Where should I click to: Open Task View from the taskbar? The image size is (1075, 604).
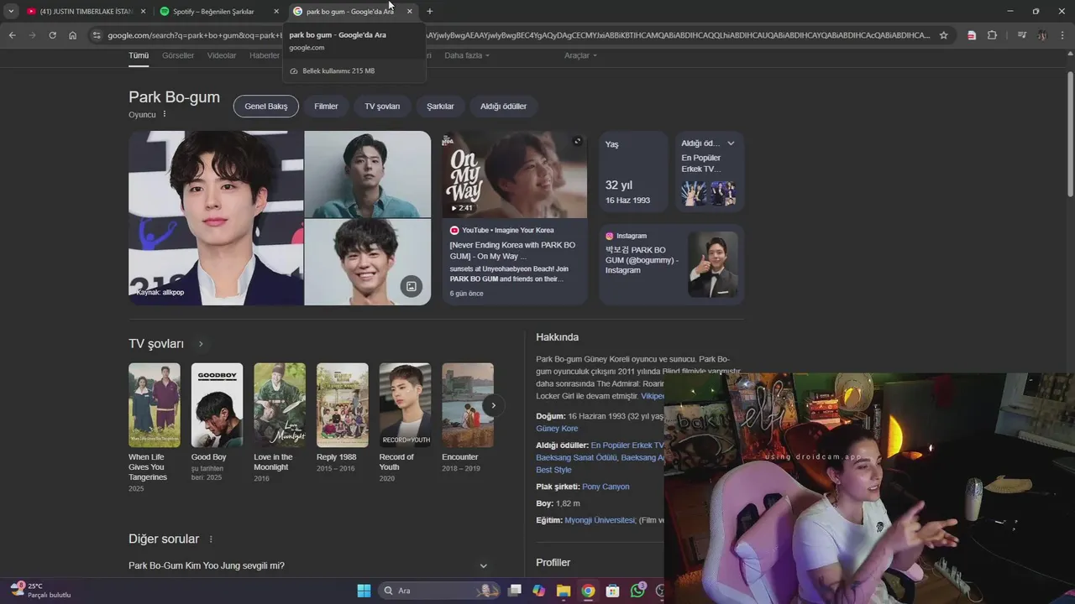point(515,591)
